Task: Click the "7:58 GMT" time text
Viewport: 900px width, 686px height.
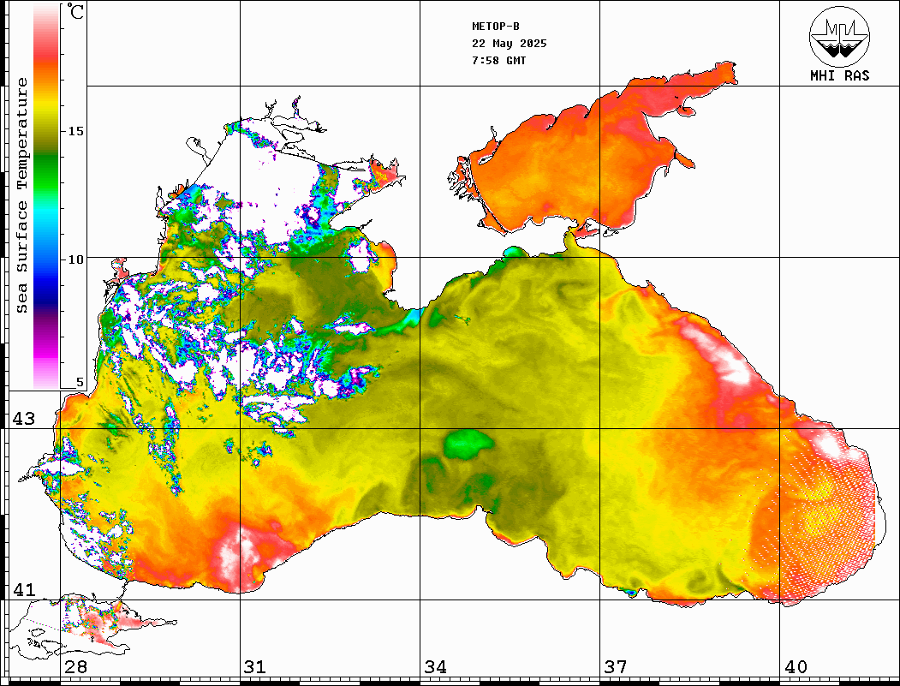Action: coord(498,60)
